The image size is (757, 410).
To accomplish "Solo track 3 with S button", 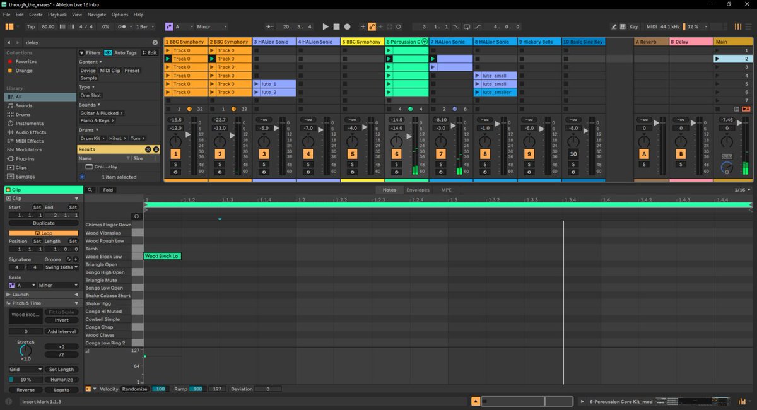I will point(264,164).
